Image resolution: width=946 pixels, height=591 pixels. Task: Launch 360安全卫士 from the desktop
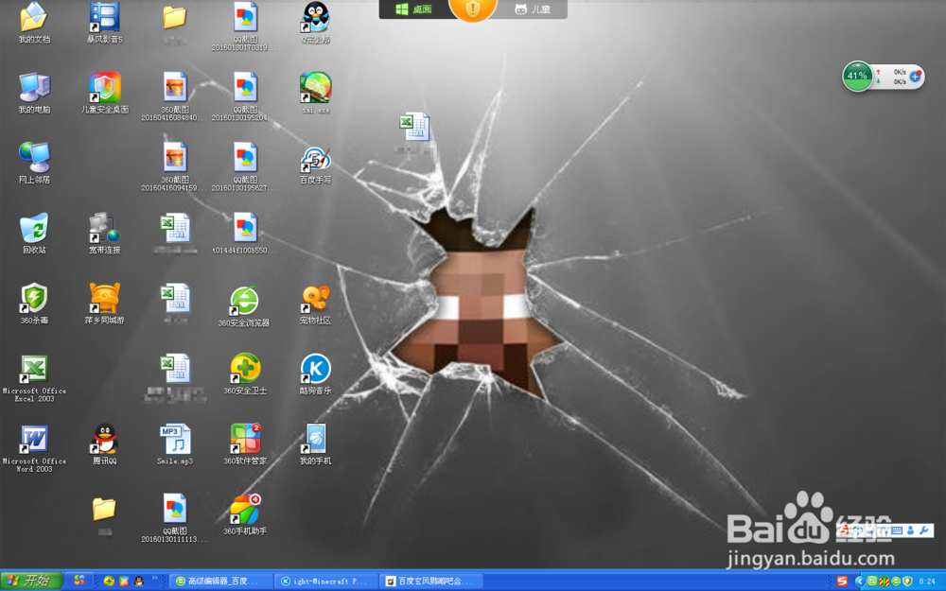pos(245,374)
